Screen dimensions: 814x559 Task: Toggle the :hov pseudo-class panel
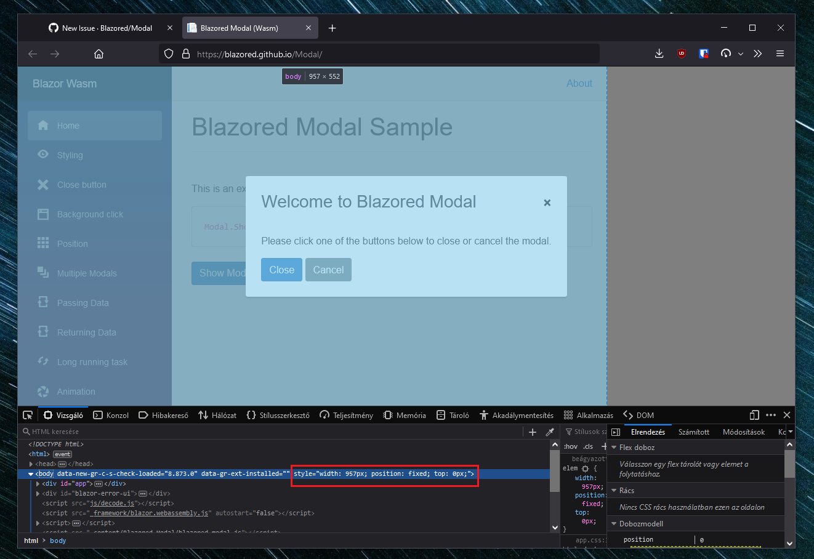point(571,447)
